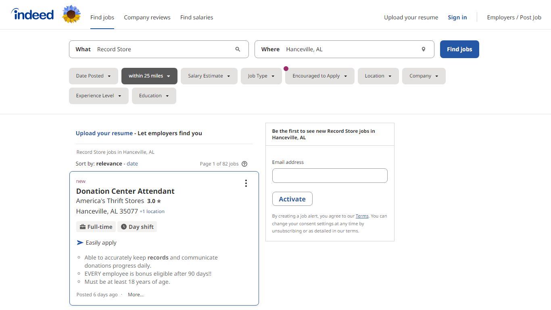This screenshot has height=310, width=551.
Task: Open the Terms link in job alert box
Action: (362, 216)
